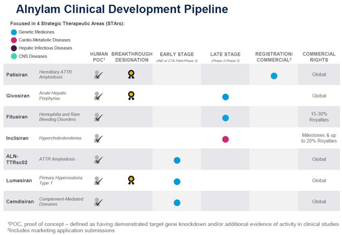
Task: Click the Givosiran late stage blue dot
Action: [x=226, y=97]
